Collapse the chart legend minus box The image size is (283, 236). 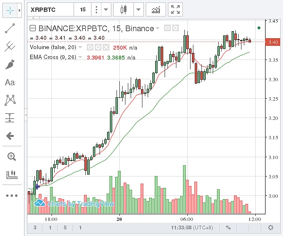(x=33, y=28)
